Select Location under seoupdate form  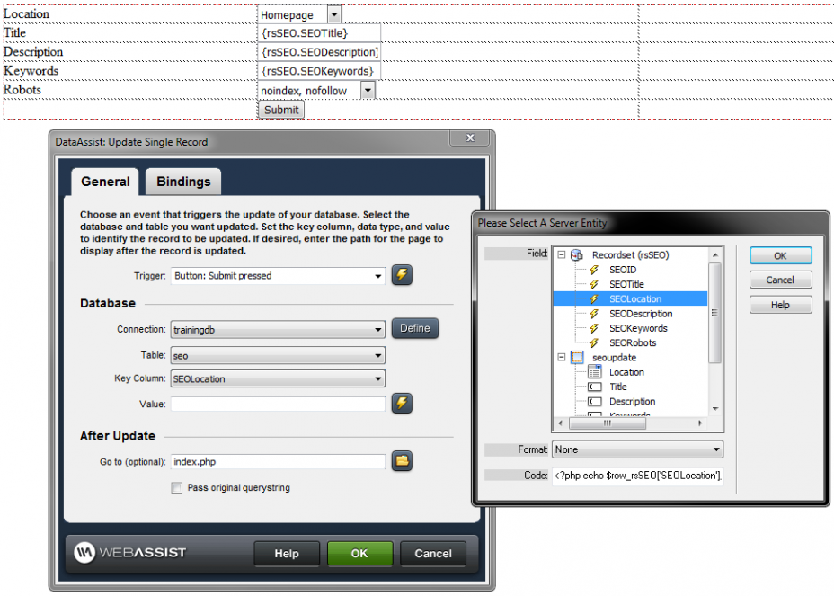626,372
